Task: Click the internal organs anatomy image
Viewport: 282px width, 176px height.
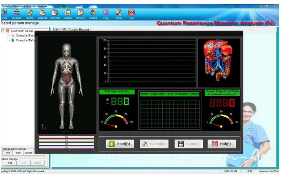Action: 219,60
